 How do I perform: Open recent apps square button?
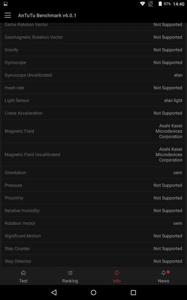(x=133, y=292)
